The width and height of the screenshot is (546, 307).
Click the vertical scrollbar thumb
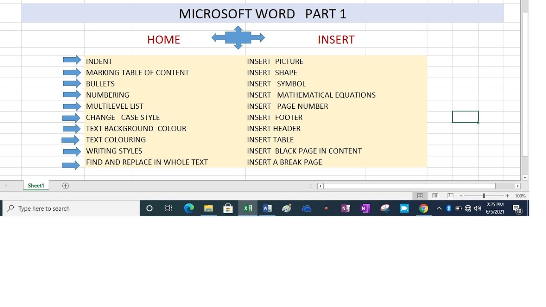tap(525, 84)
